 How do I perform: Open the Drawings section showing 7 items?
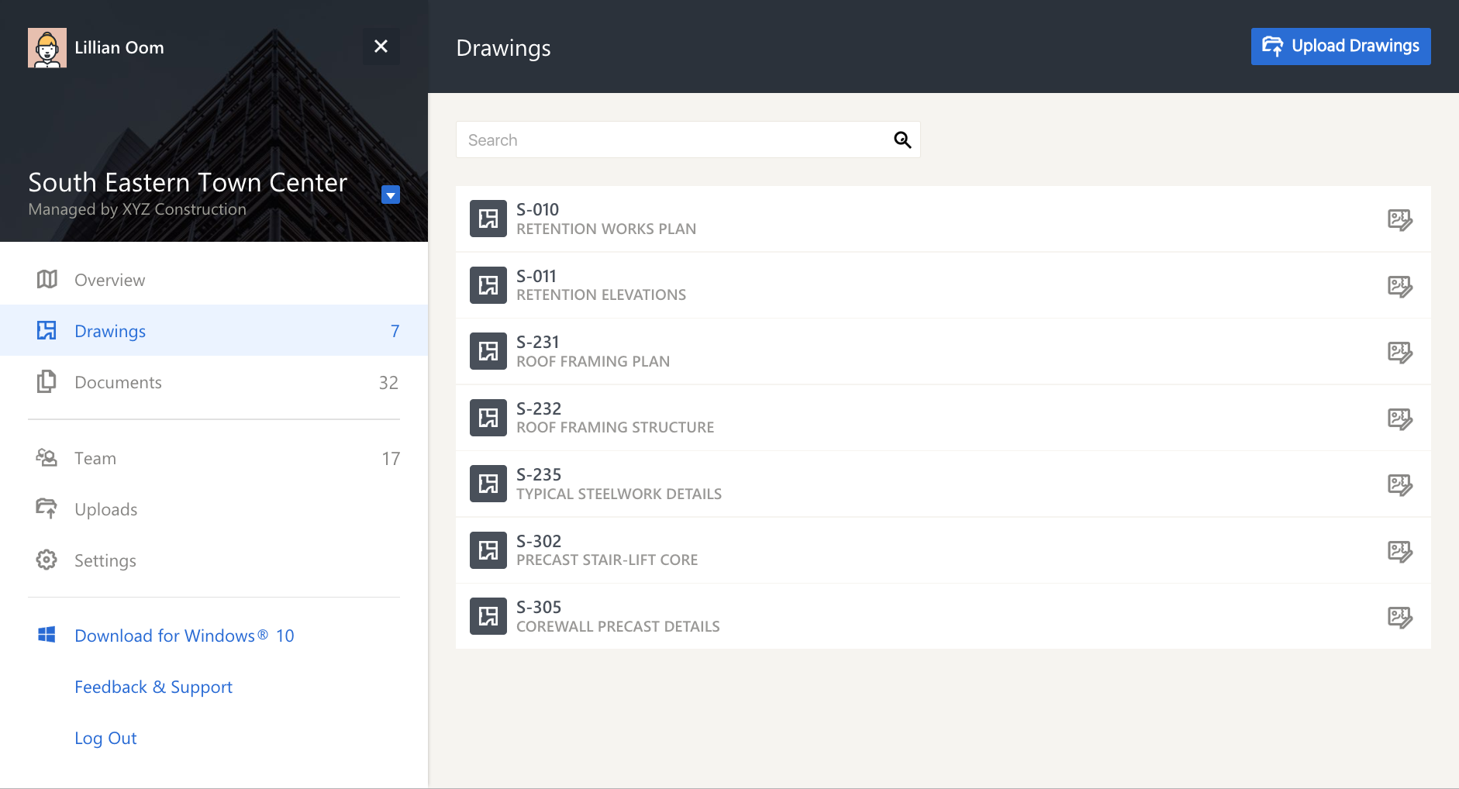[110, 330]
